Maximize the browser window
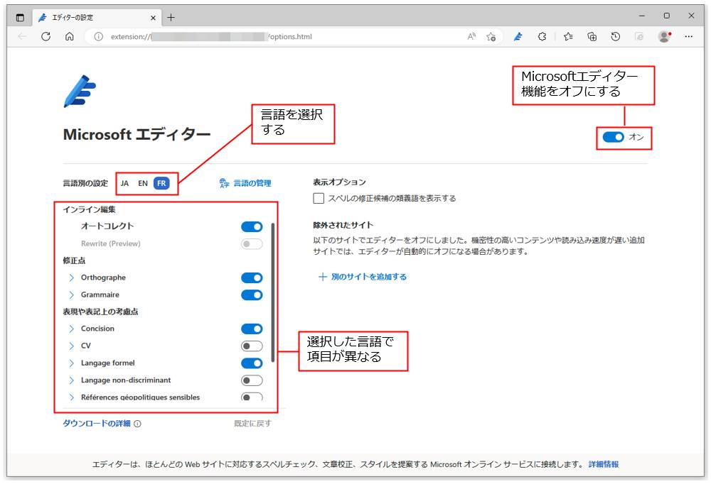The height and width of the screenshot is (484, 711). 667,16
